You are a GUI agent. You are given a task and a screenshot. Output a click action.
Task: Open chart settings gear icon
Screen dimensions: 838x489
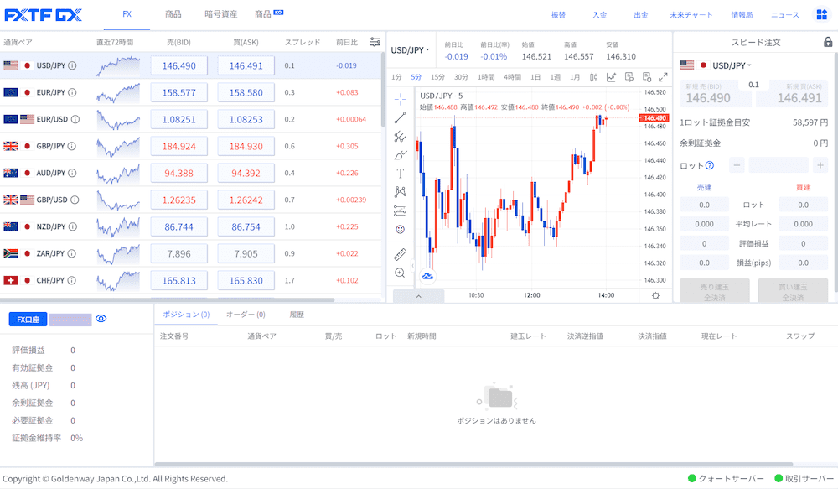(656, 295)
